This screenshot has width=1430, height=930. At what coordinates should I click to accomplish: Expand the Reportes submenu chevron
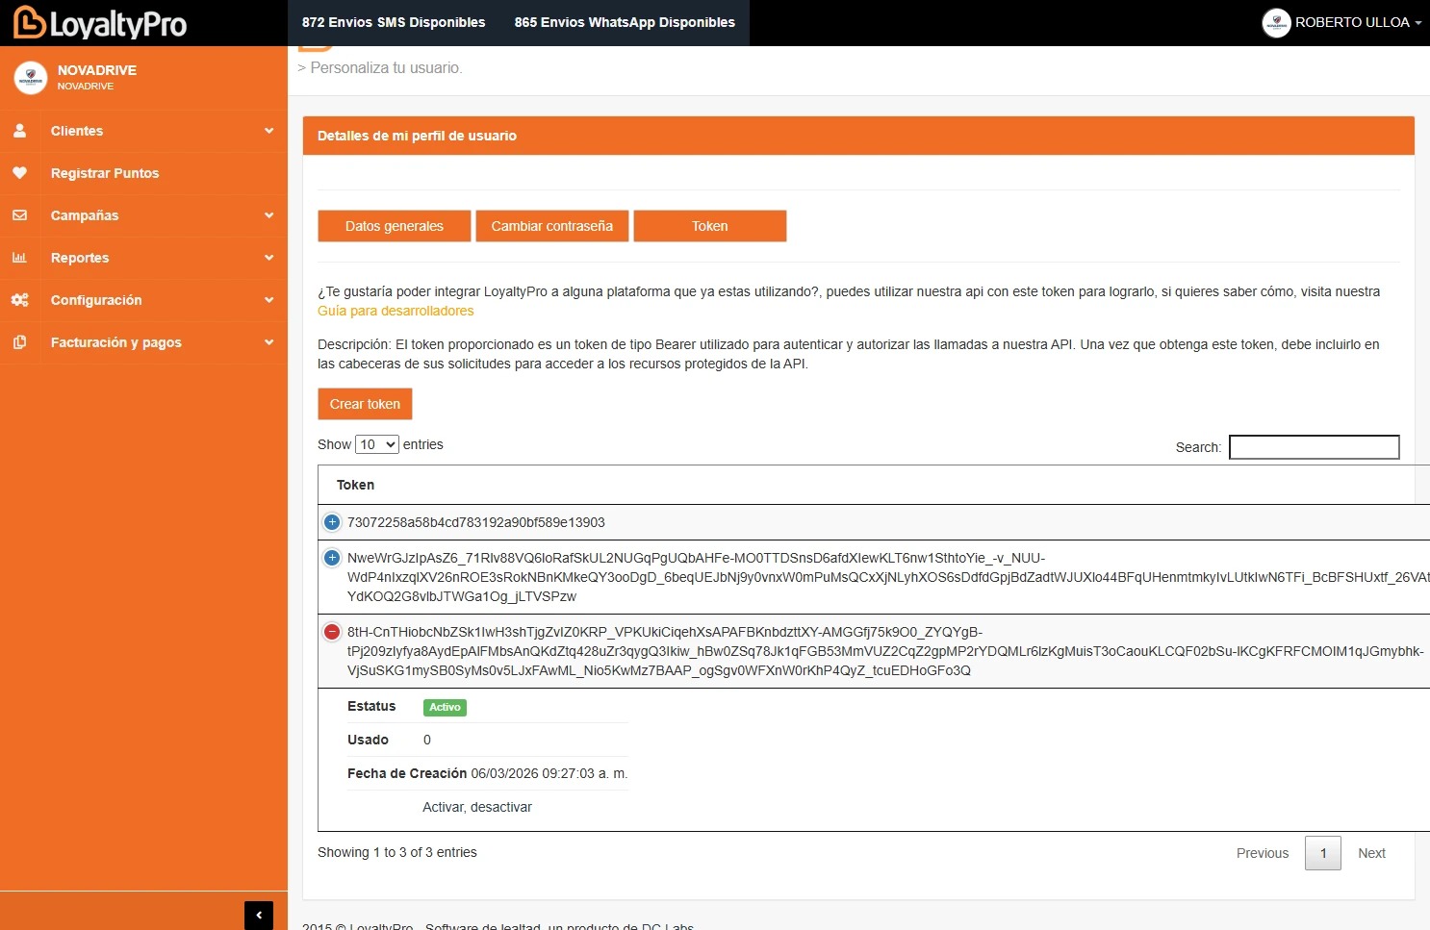[x=269, y=258]
